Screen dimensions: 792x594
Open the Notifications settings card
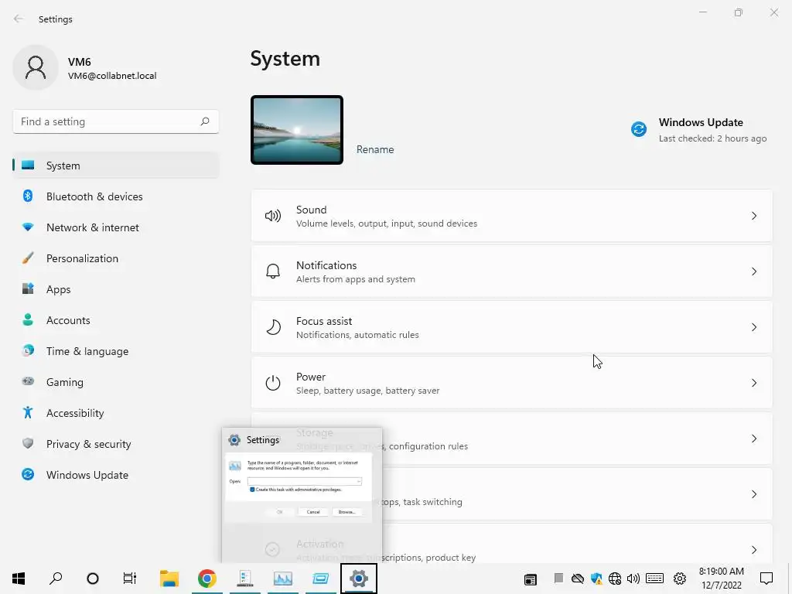click(x=512, y=271)
